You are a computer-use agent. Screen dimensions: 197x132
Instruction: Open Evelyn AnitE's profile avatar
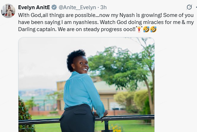[8, 11]
